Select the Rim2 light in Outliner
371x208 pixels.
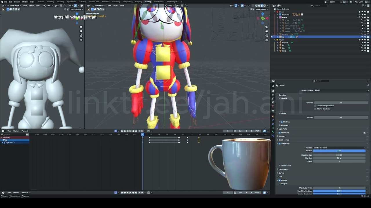click(x=284, y=51)
